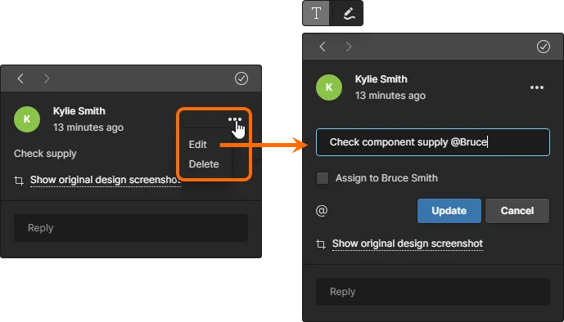Click crop icon beside right screenshot link
Image resolution: width=564 pixels, height=322 pixels.
point(321,244)
